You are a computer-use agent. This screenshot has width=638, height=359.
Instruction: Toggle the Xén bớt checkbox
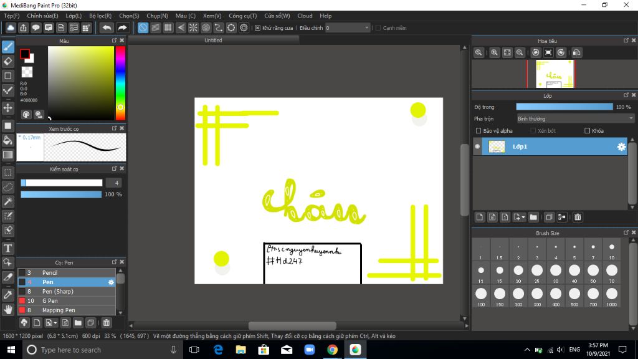[533, 131]
